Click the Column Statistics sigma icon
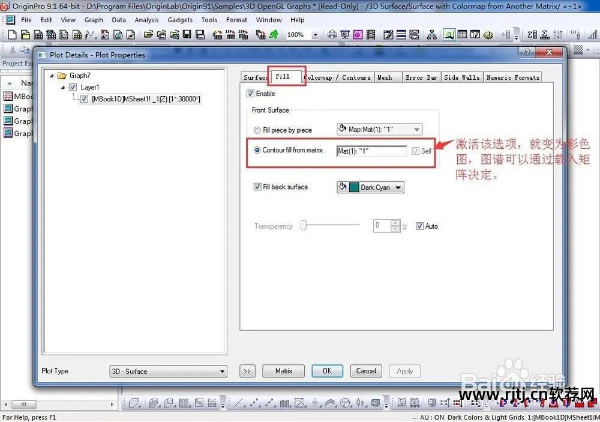This screenshot has height=422, width=600. pos(532,35)
